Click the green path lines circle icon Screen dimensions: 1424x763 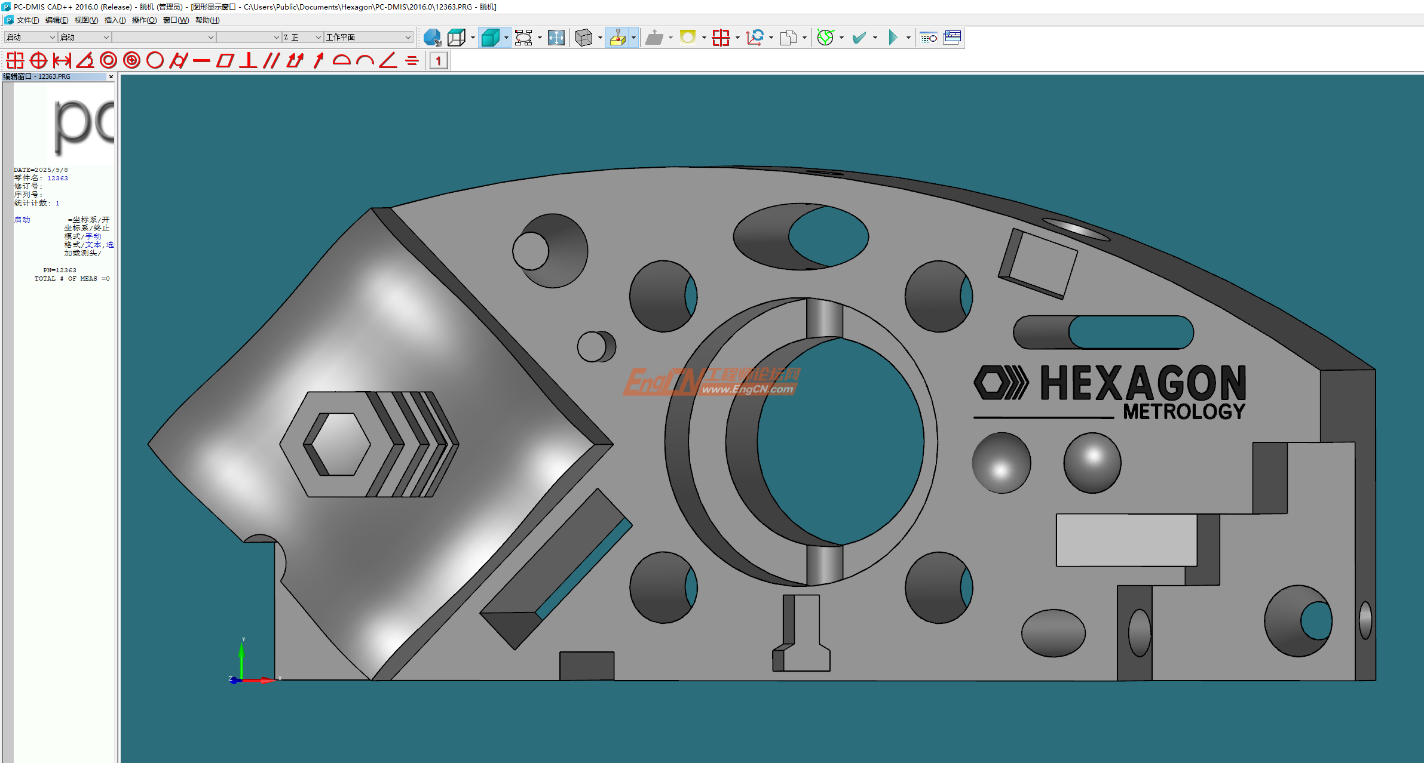tap(825, 38)
